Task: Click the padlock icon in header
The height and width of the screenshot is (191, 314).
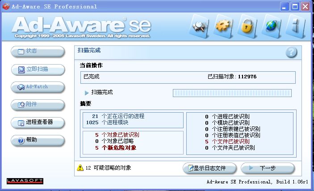Action: [247, 26]
